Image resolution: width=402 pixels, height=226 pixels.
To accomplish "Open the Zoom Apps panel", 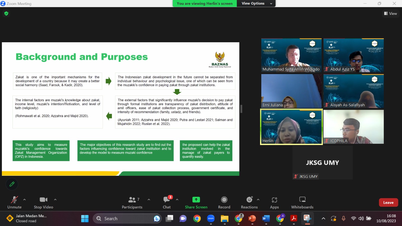I will point(274,202).
